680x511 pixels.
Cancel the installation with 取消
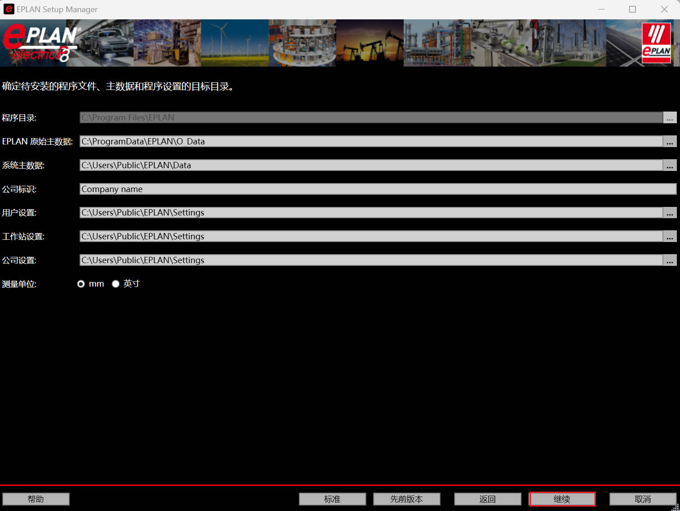click(643, 498)
